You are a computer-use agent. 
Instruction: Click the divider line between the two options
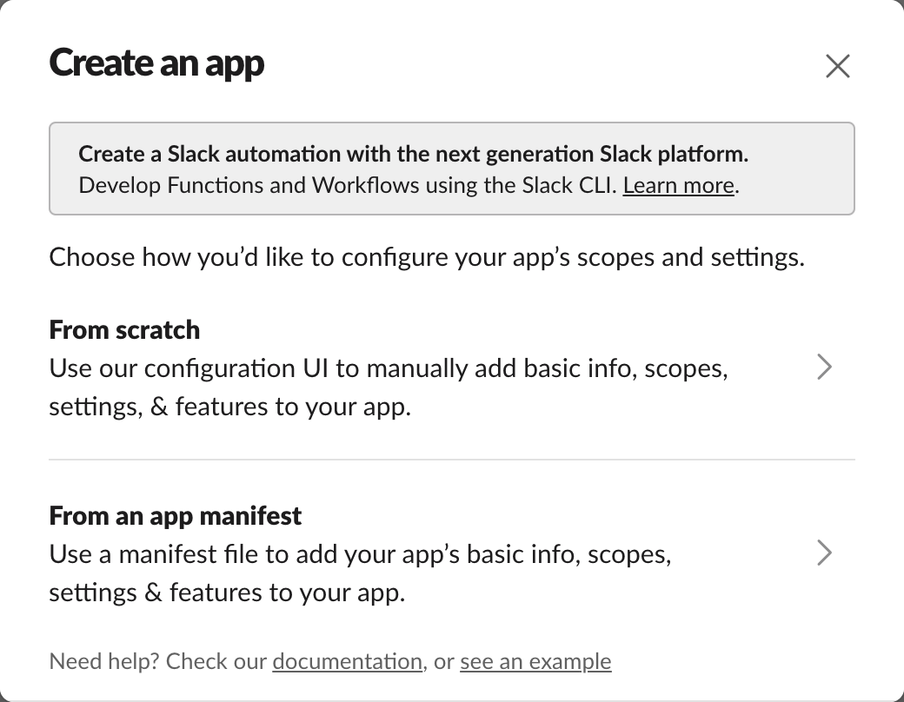point(451,459)
